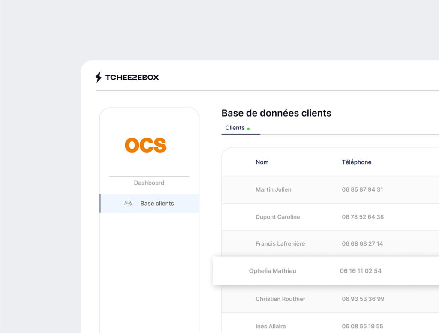This screenshot has width=439, height=333.
Task: Open the Dashboard sidebar item
Action: point(149,183)
